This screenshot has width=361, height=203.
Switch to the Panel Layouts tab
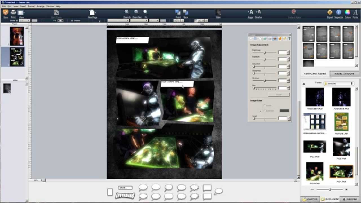tap(344, 74)
